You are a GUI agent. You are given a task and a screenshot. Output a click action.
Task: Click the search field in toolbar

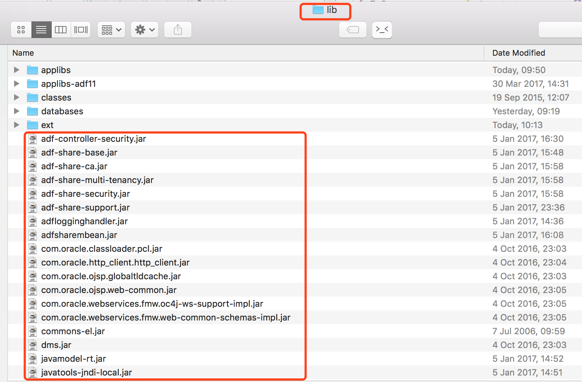tap(560, 30)
